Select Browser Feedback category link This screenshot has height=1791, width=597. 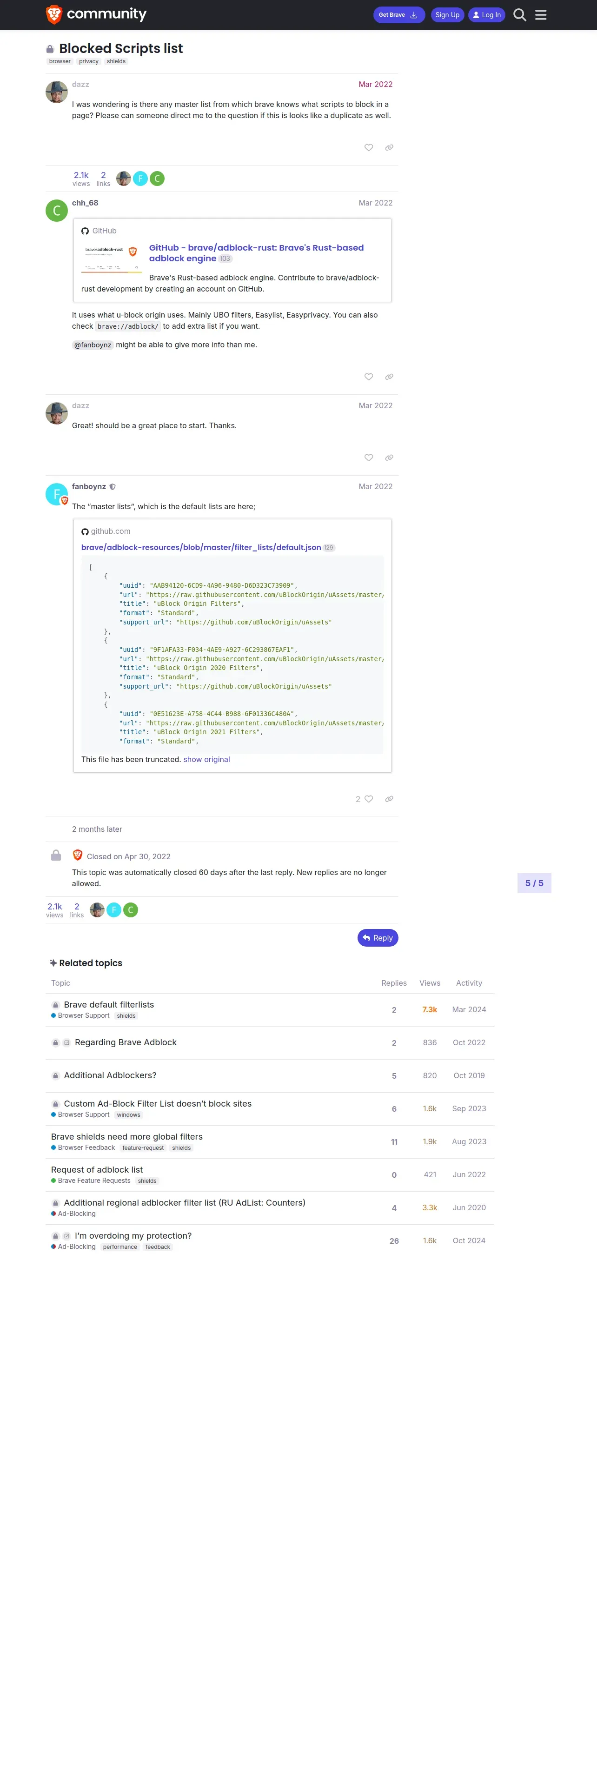[83, 1148]
